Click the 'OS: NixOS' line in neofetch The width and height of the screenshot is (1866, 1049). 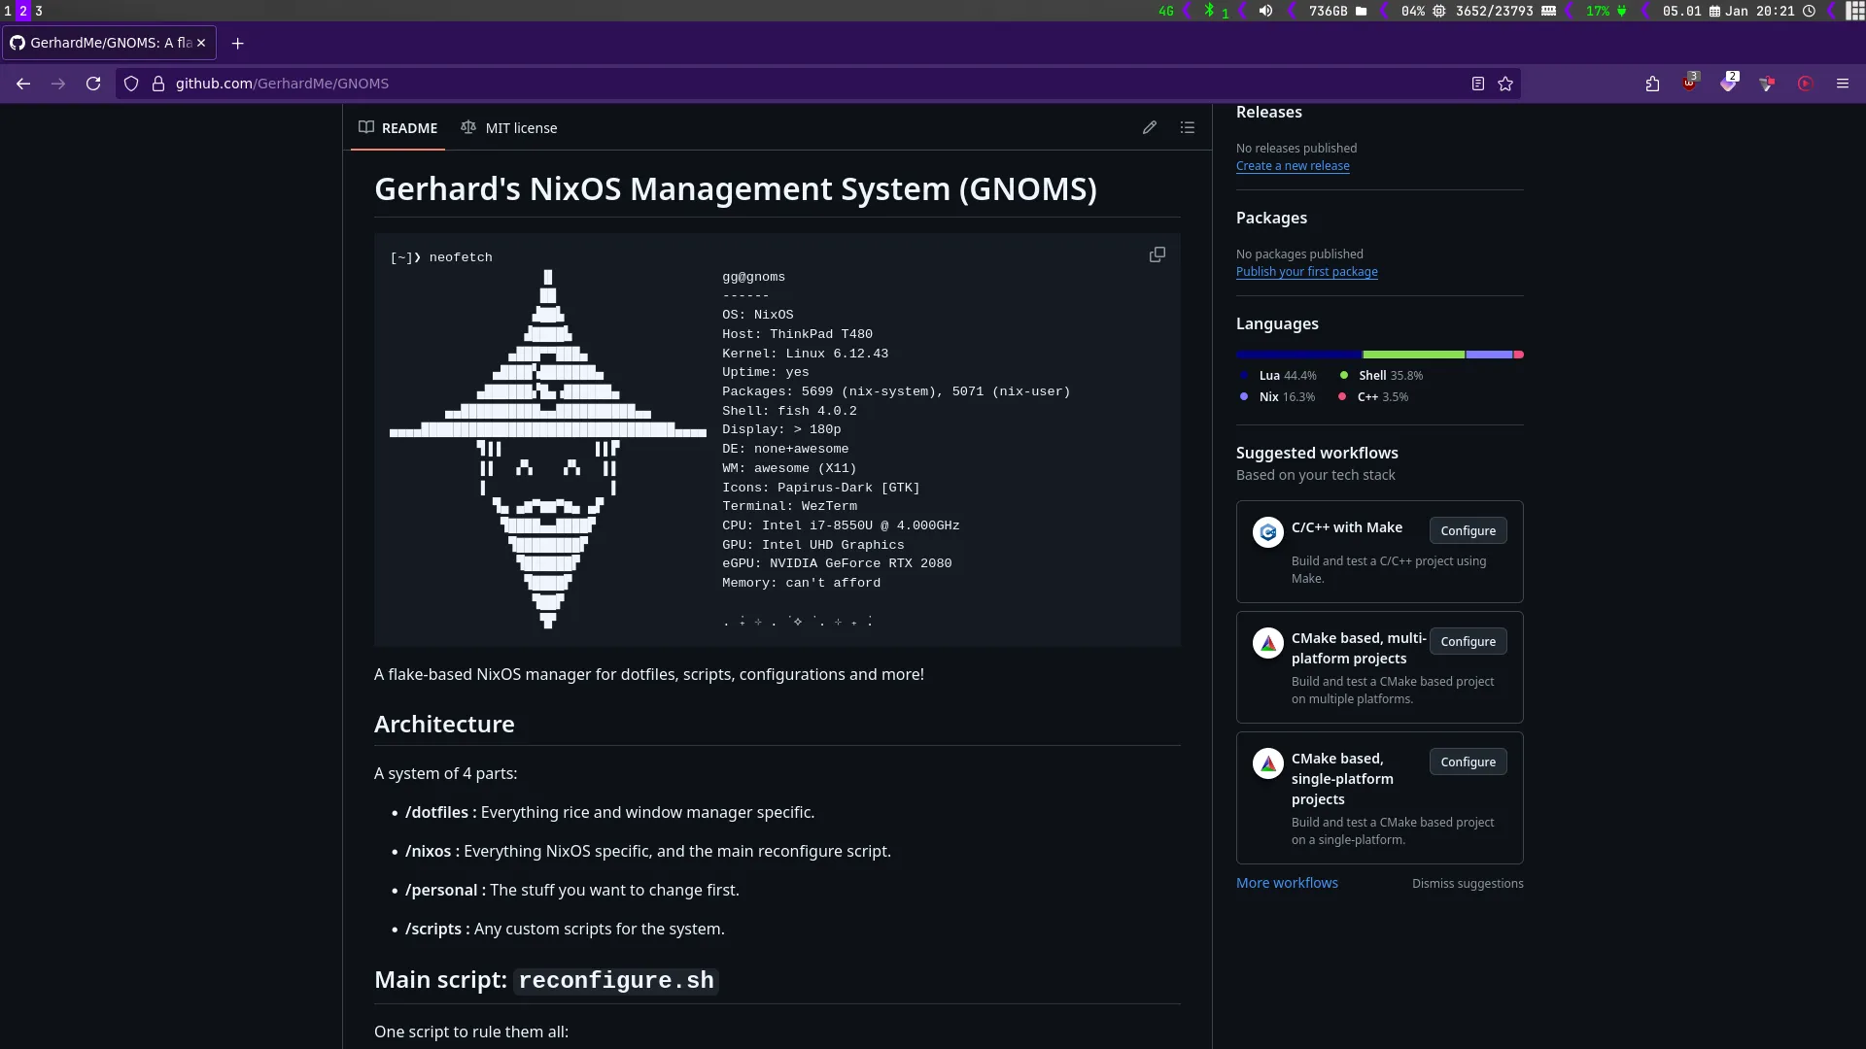758,315
